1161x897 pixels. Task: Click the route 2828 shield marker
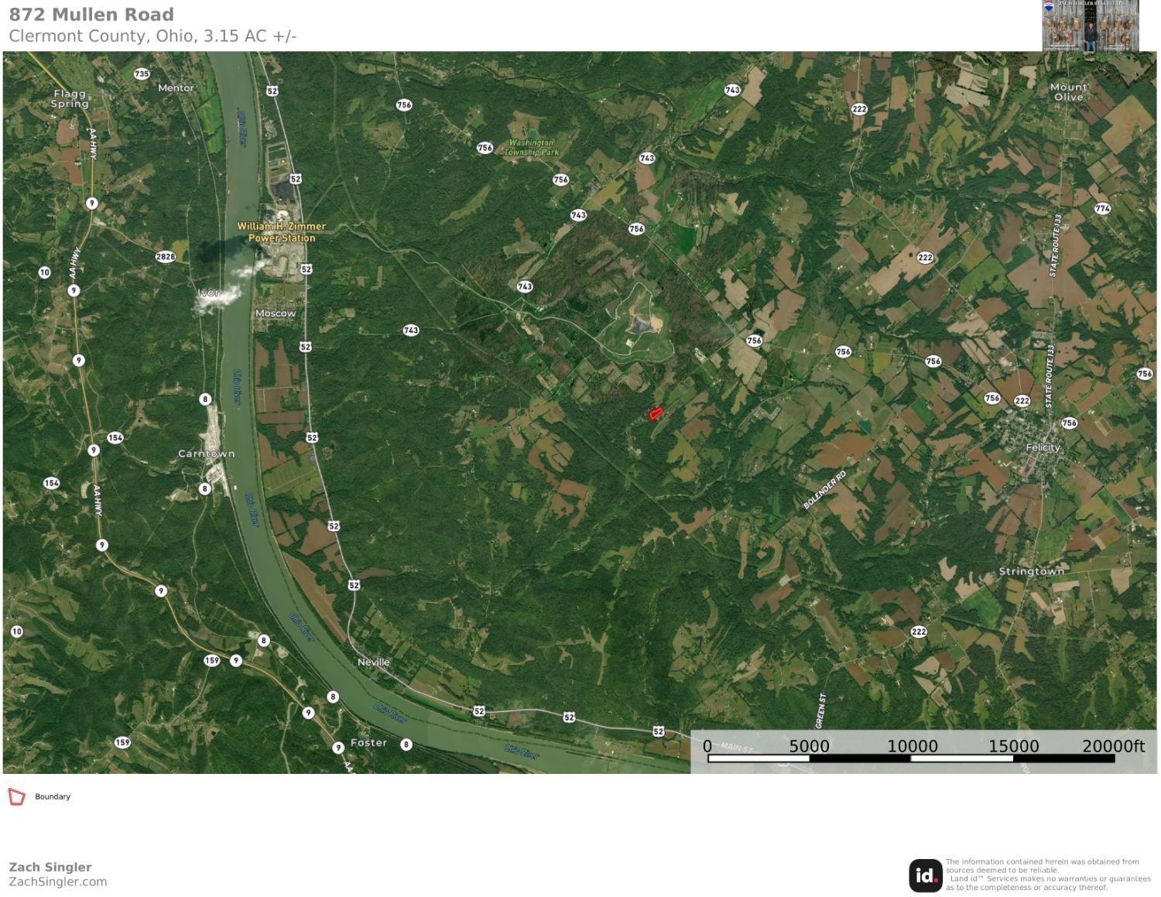tap(165, 257)
